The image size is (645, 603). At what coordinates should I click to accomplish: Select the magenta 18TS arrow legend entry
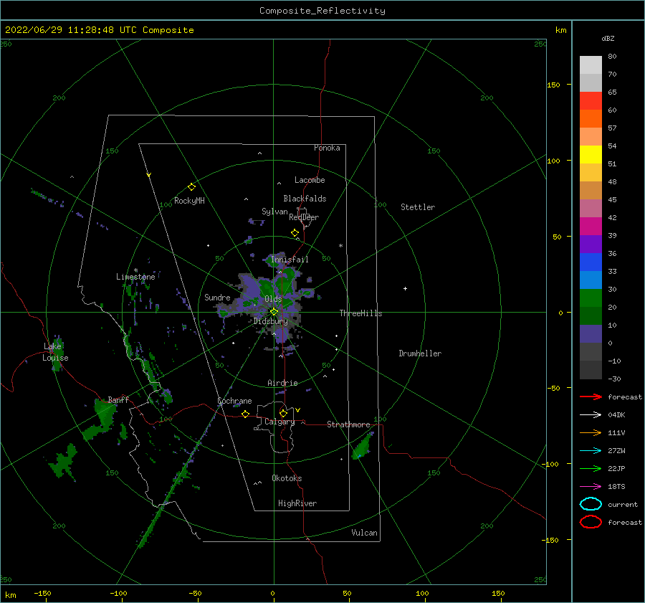pyautogui.click(x=591, y=487)
